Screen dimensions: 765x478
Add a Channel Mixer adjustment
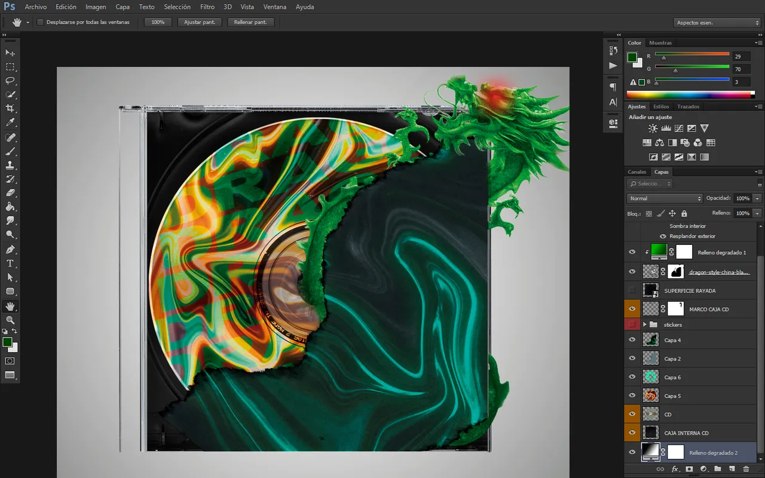(x=698, y=143)
